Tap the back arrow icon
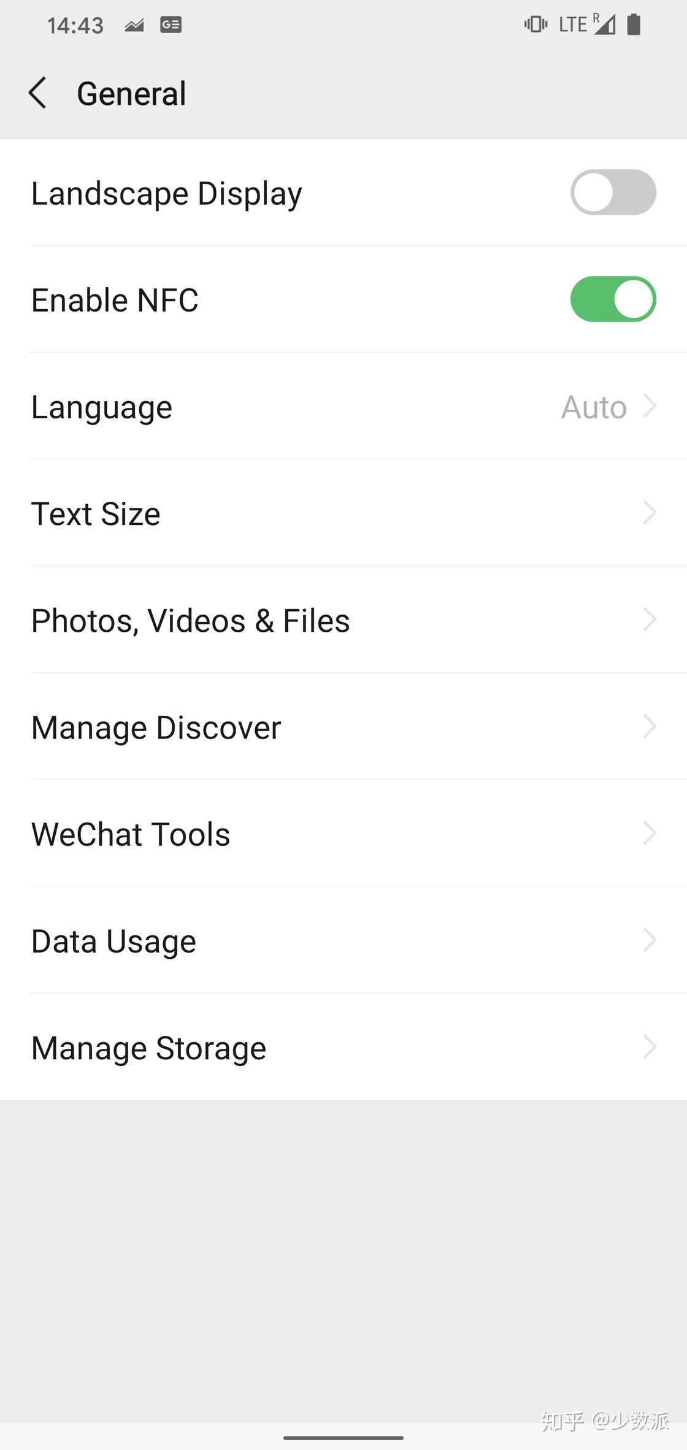The width and height of the screenshot is (687, 1450). click(x=38, y=93)
